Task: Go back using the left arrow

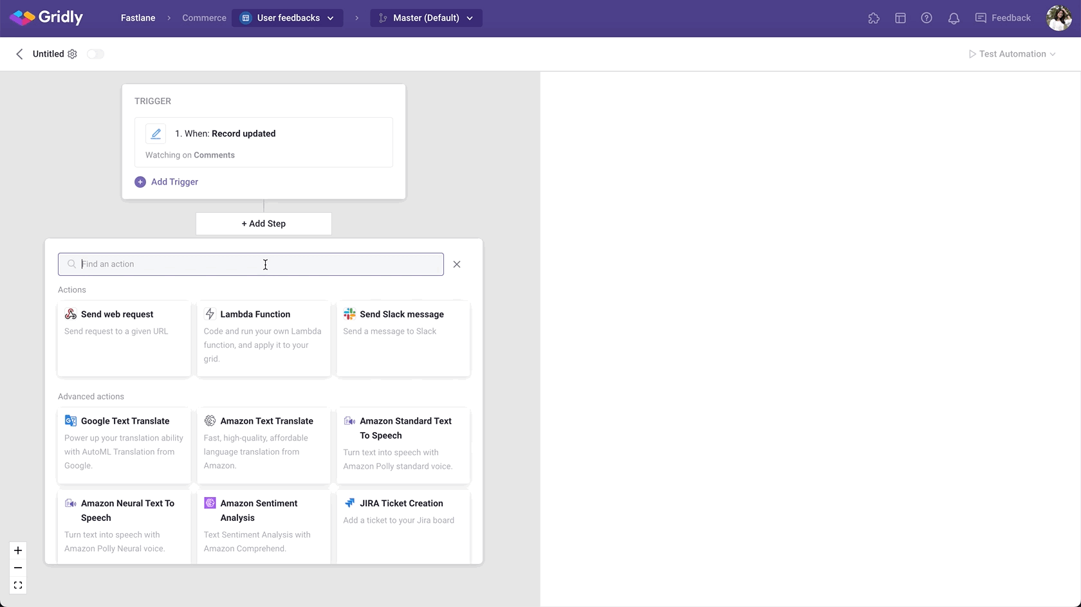Action: point(19,54)
